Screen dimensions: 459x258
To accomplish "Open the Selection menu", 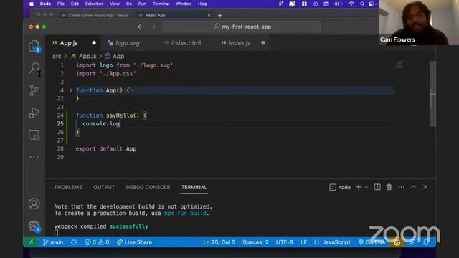I will click(x=94, y=4).
